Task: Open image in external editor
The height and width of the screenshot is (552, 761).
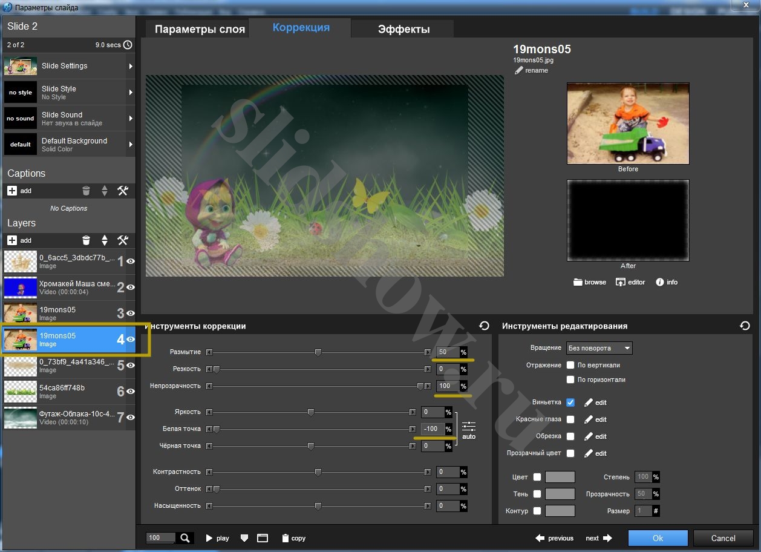Action: coord(630,282)
